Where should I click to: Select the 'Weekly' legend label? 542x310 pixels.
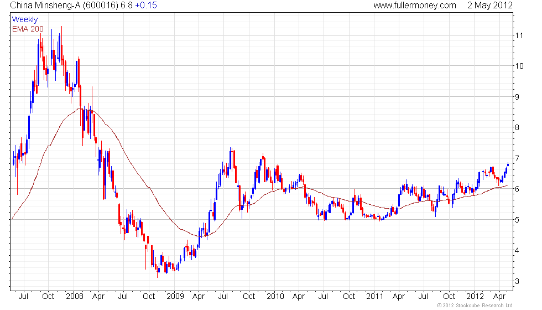pos(25,19)
